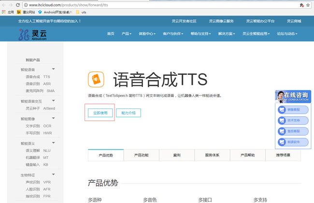Open the 客户与伙伴 dropdown menu
The width and height of the screenshot is (314, 203).
pyautogui.click(x=173, y=34)
